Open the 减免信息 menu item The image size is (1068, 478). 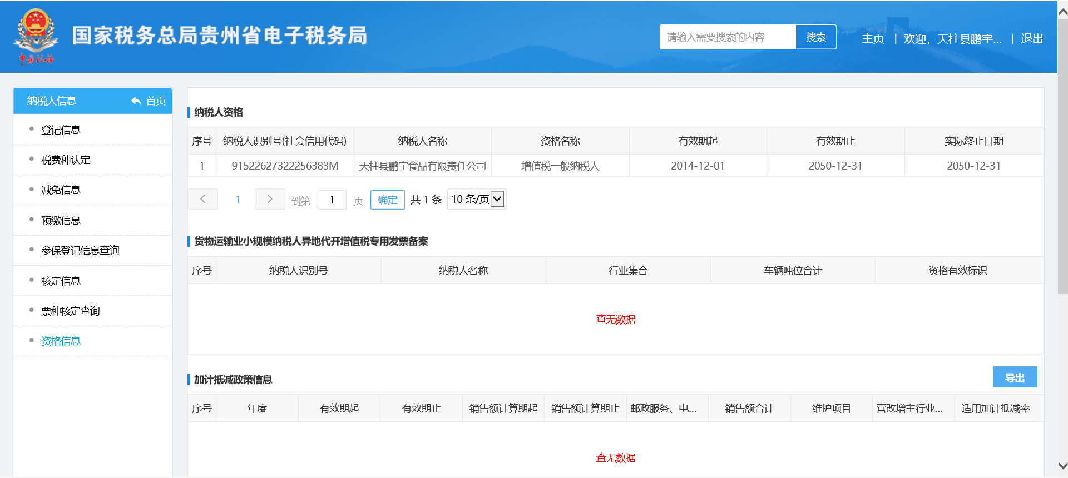(x=61, y=190)
